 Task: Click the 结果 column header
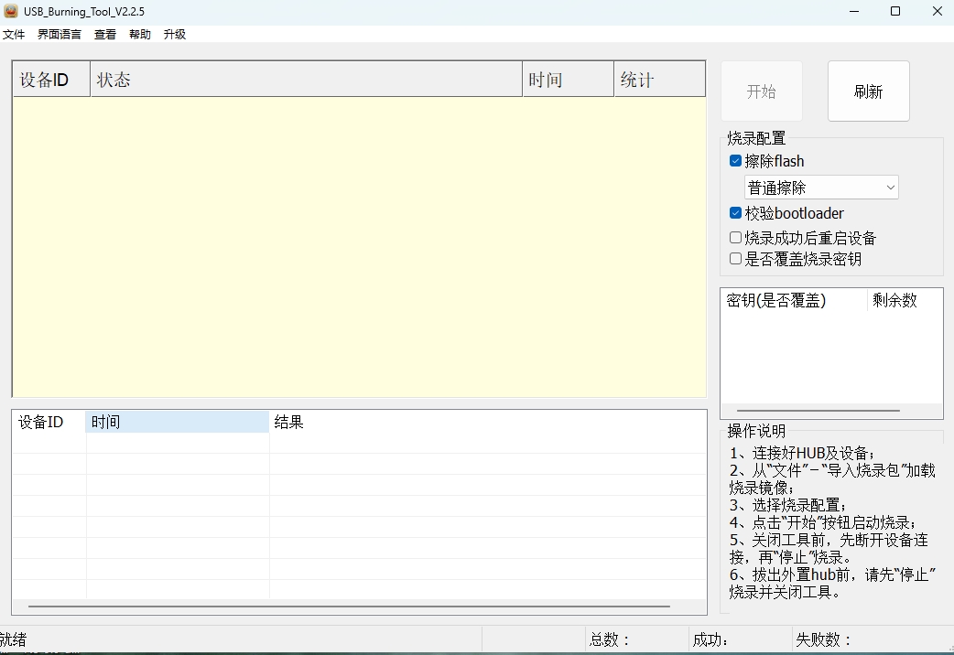[x=488, y=422]
